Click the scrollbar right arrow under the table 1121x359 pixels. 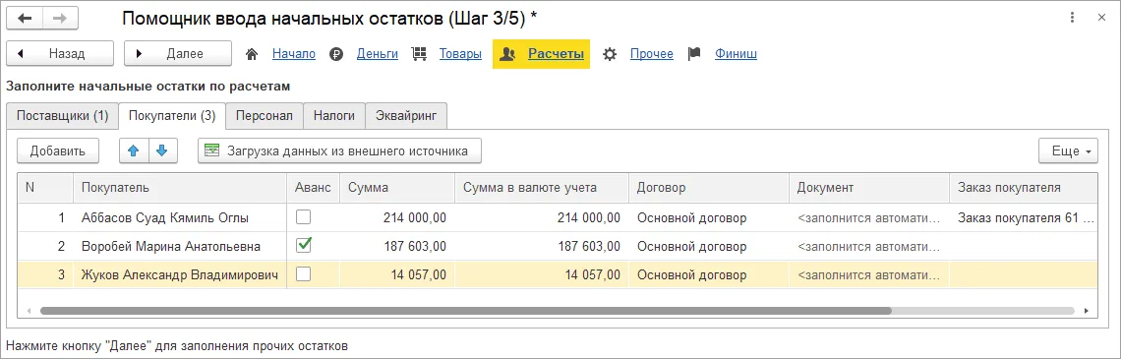[x=1087, y=311]
